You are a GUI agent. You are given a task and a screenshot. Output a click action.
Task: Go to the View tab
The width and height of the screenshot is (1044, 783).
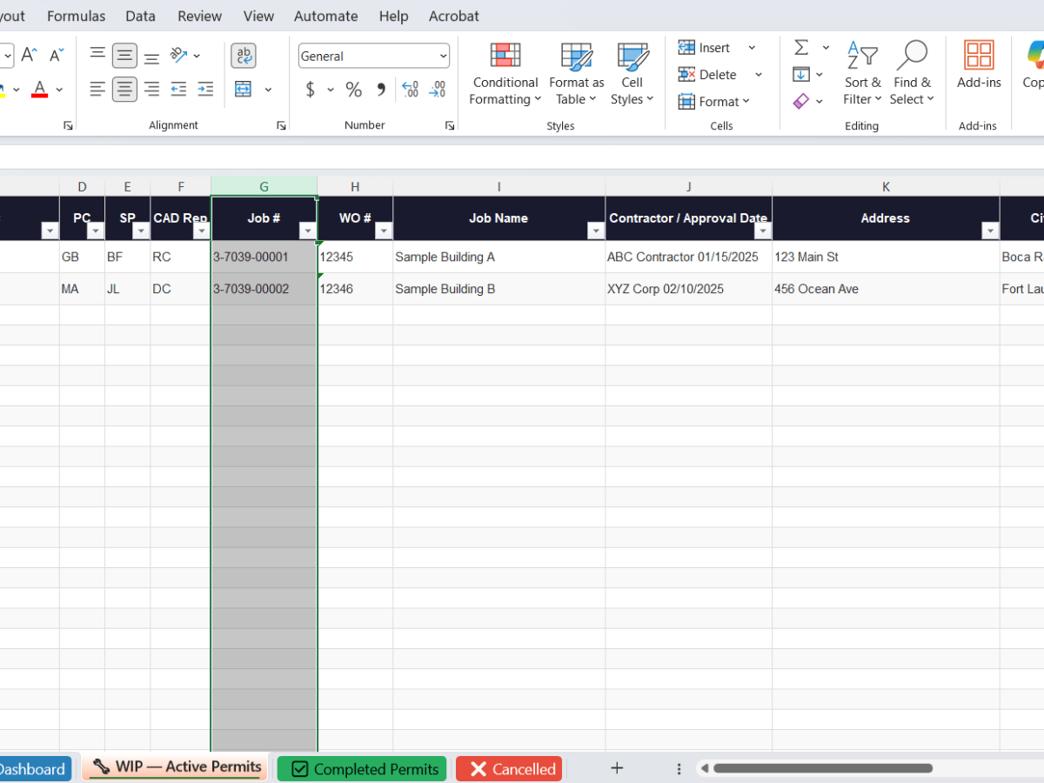pyautogui.click(x=259, y=16)
